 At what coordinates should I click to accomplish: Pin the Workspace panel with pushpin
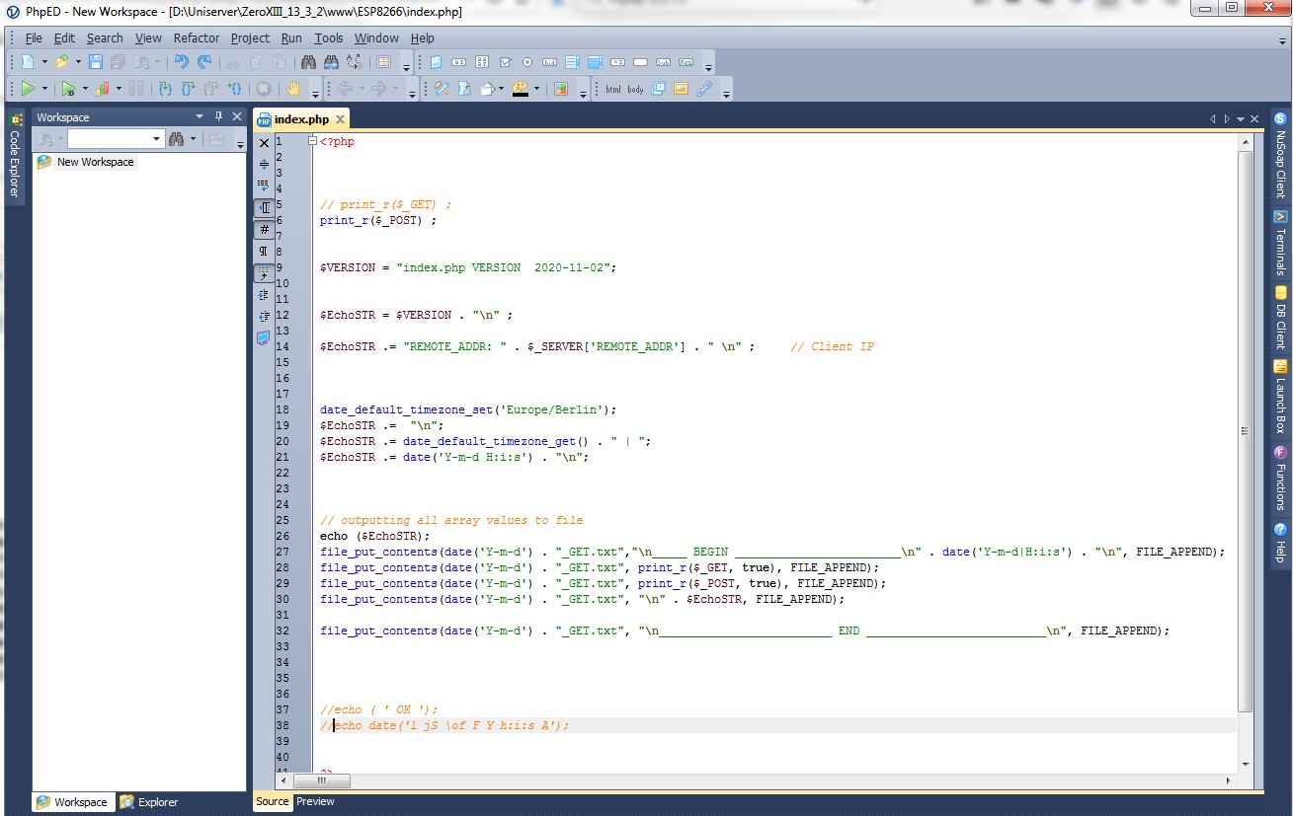[218, 116]
